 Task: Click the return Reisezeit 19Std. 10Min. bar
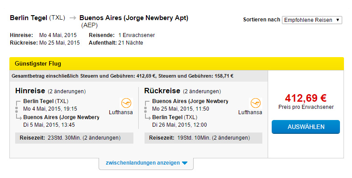pos(203,138)
